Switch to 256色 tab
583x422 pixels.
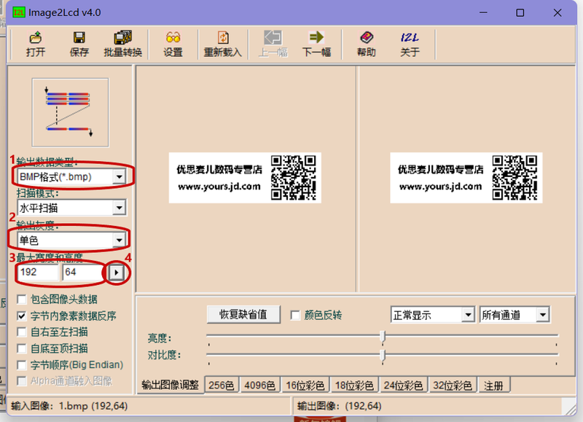coord(222,386)
